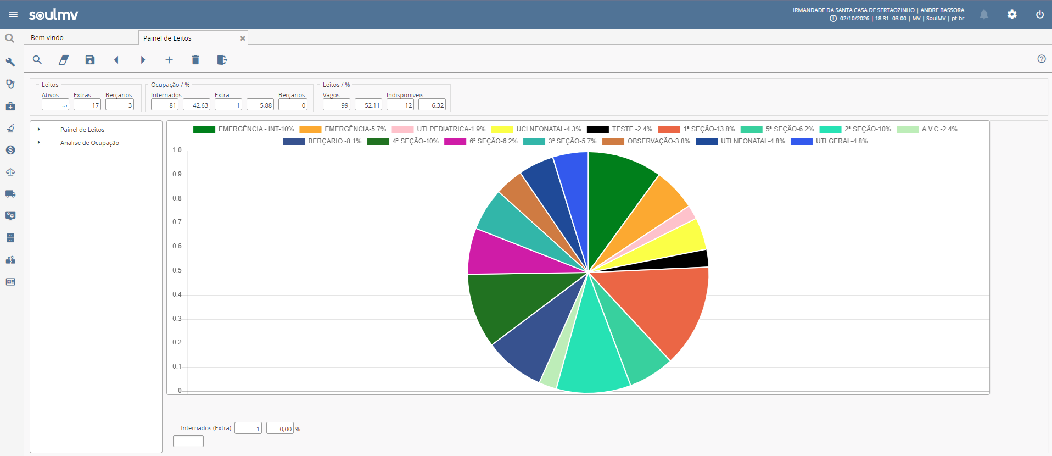Go to next record arrow
This screenshot has width=1052, height=456.
click(143, 60)
